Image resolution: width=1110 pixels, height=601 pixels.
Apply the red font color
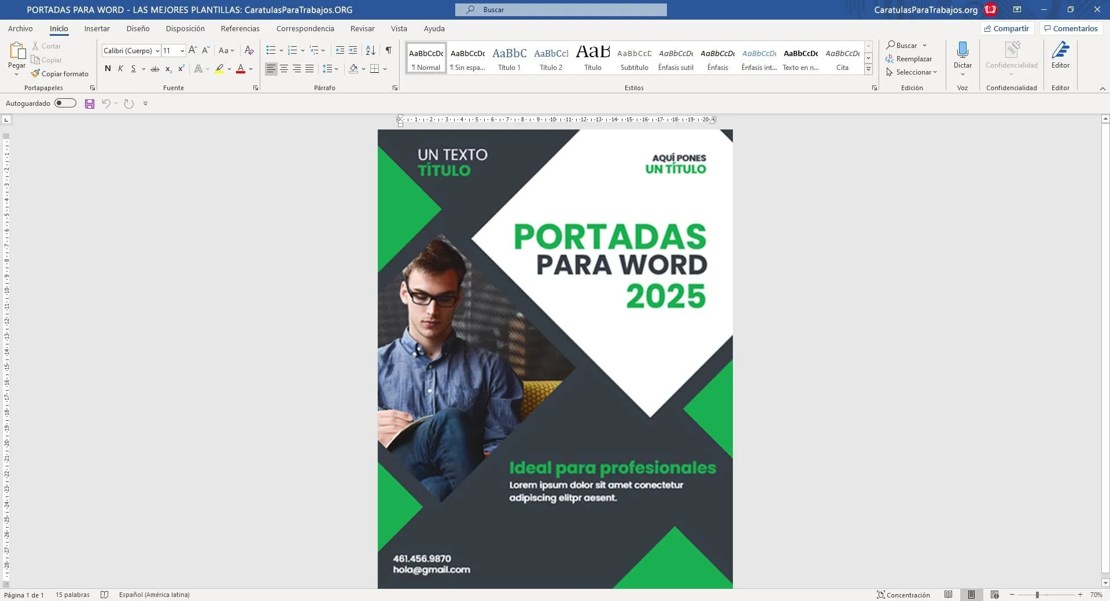tap(241, 69)
